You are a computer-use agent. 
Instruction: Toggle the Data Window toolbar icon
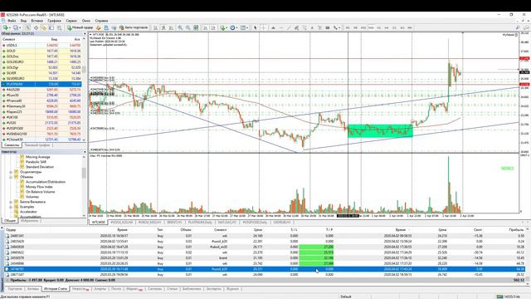pos(36,27)
